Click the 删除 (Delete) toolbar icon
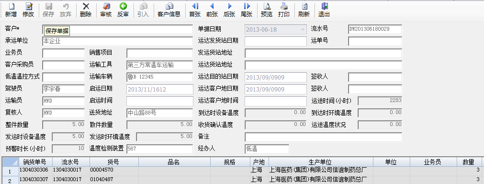484x184 pixels. pos(86,10)
